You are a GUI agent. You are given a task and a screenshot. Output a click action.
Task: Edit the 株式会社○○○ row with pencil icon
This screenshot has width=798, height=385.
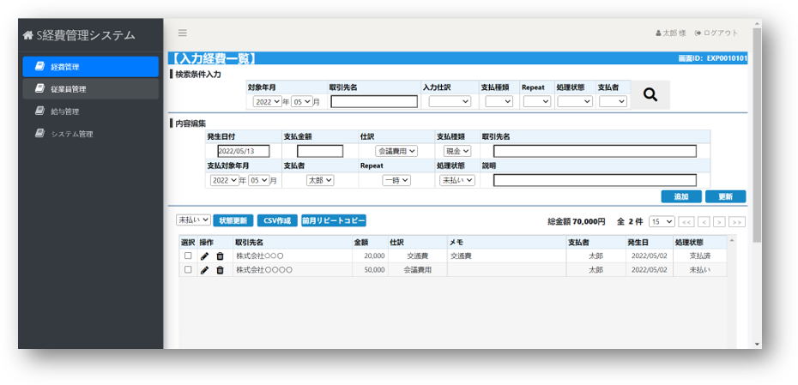coord(204,256)
